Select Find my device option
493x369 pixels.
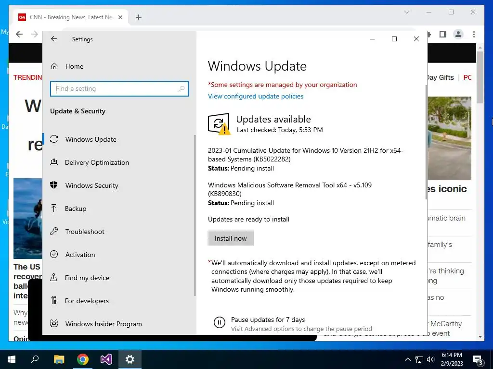click(x=87, y=278)
